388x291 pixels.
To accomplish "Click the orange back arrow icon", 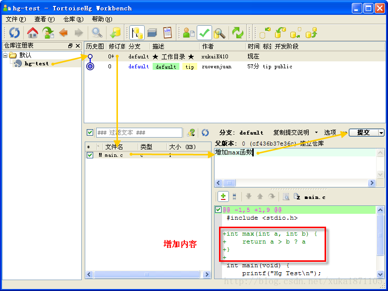I will (x=63, y=32).
